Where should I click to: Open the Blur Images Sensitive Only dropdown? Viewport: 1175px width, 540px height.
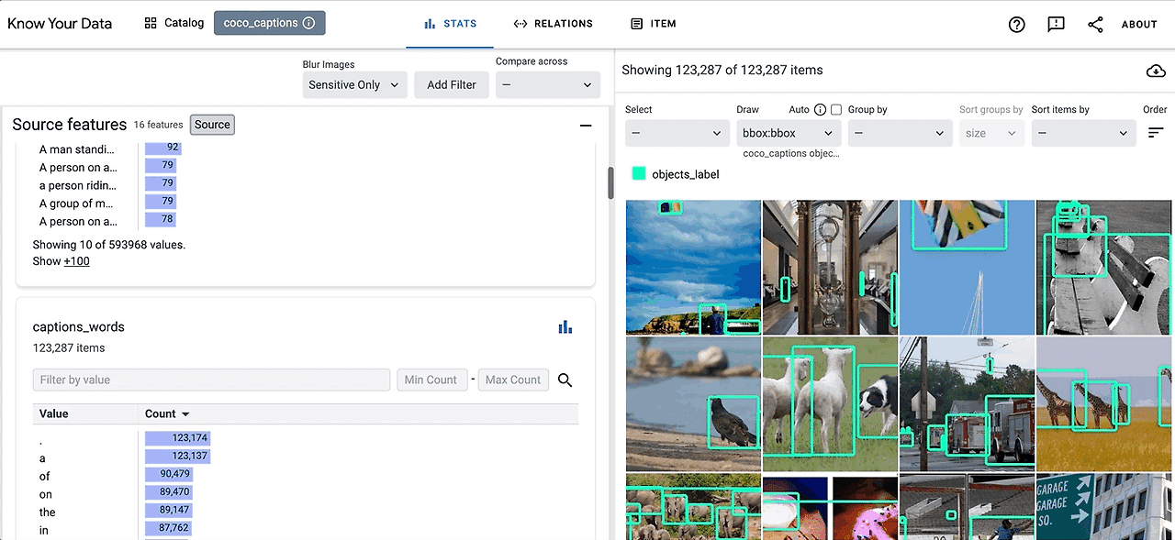(x=354, y=84)
